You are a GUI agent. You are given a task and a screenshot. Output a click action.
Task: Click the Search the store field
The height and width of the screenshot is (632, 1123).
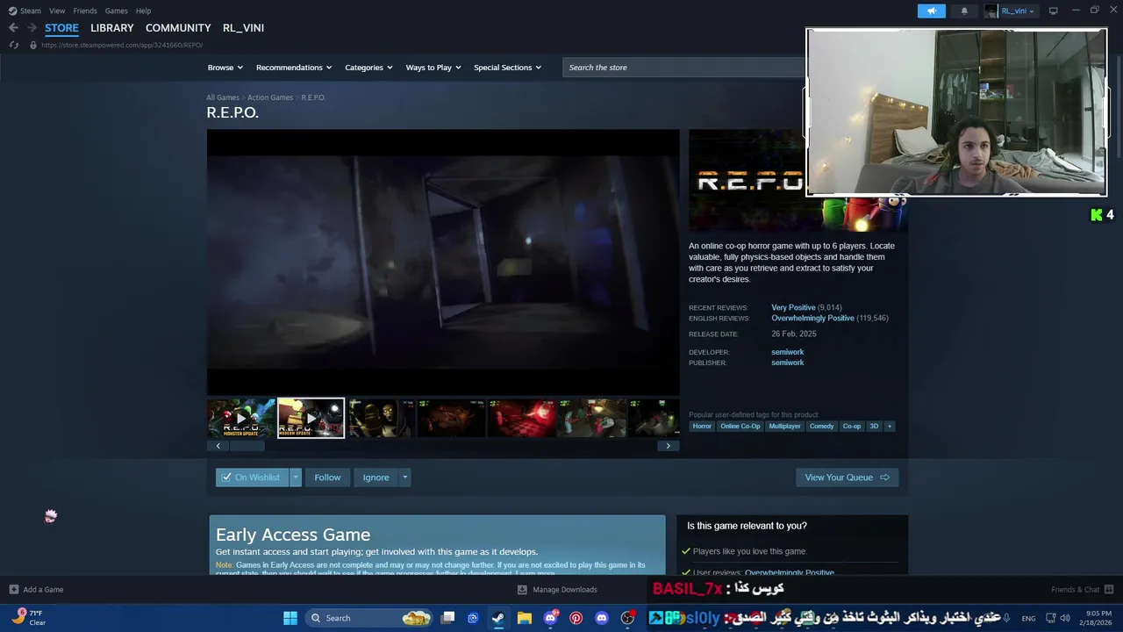(x=684, y=68)
